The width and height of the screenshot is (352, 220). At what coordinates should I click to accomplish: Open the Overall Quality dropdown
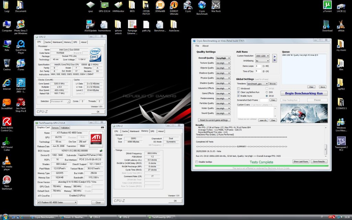point(223,58)
